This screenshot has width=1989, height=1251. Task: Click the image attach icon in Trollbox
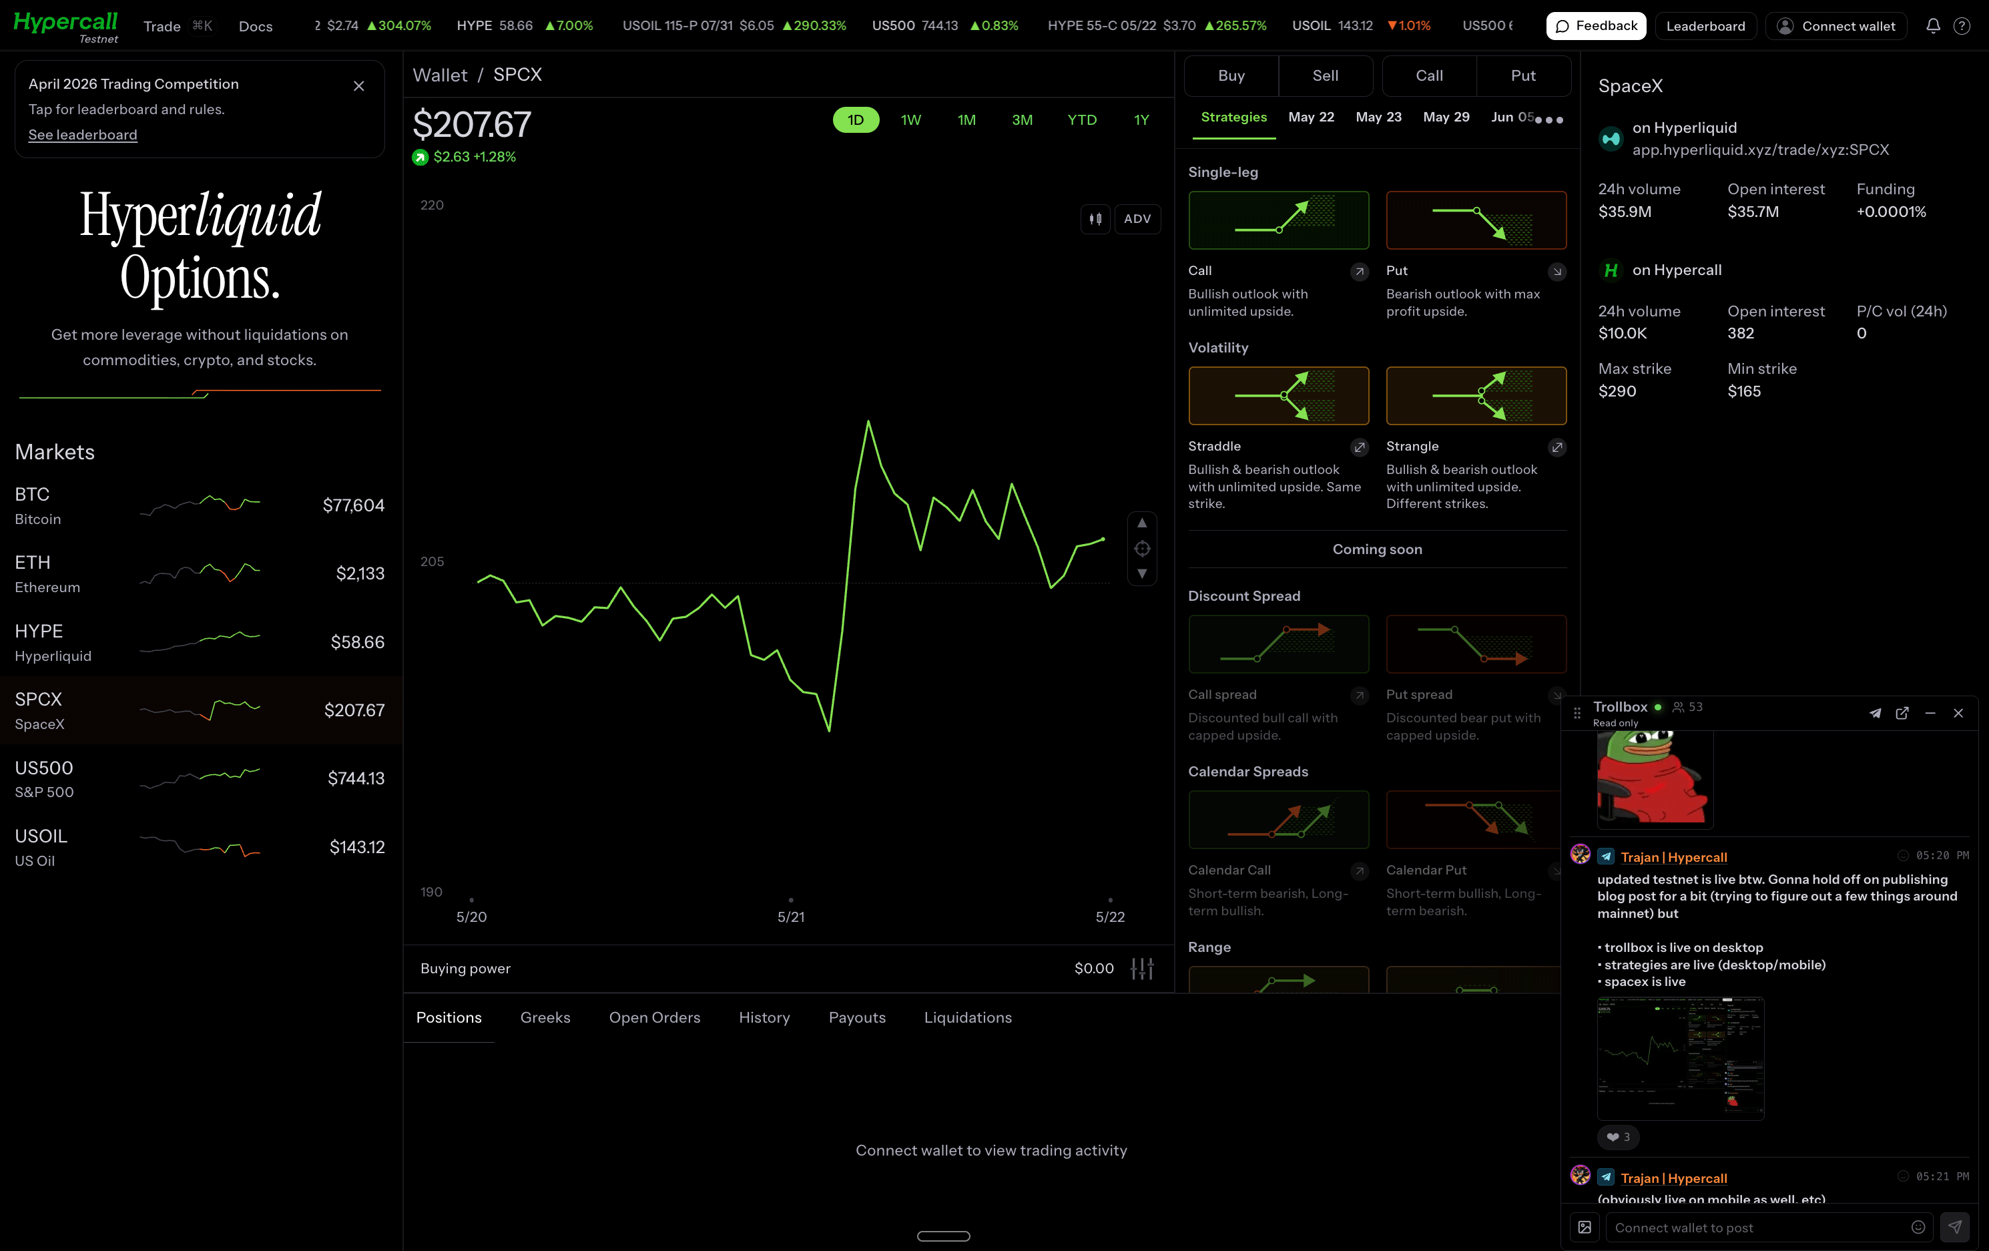1585,1228
